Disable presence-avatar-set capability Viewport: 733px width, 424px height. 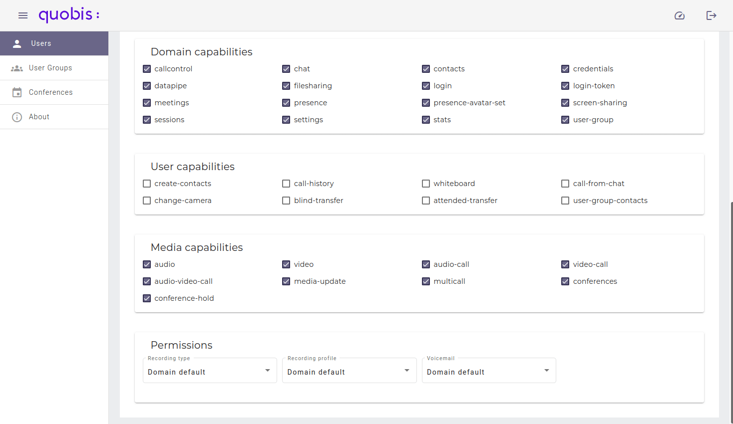pyautogui.click(x=426, y=103)
